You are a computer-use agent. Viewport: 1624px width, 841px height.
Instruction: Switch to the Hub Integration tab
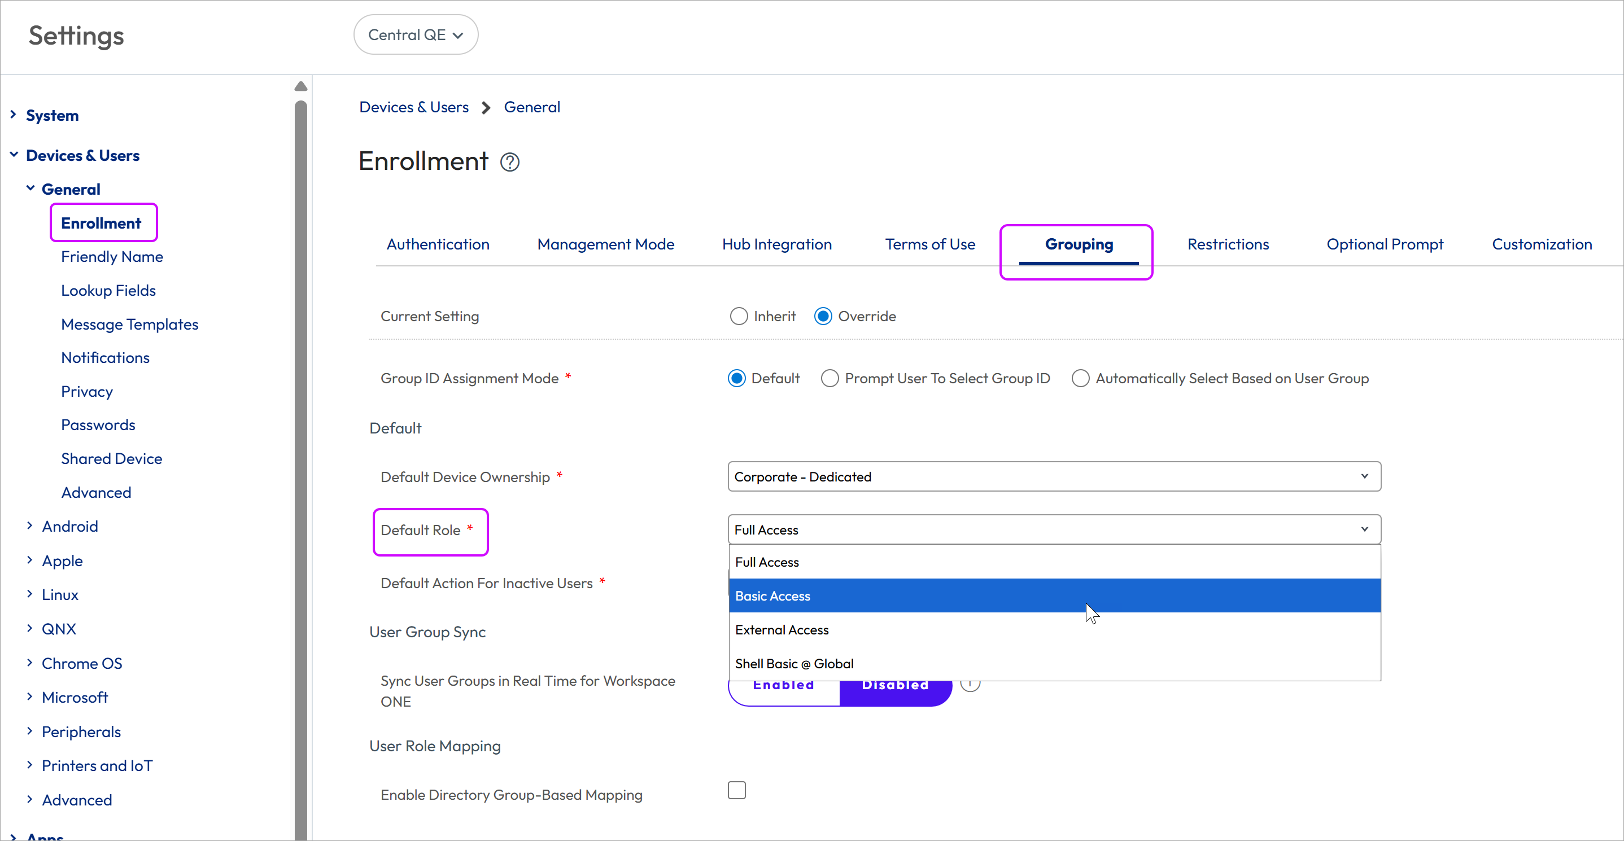point(776,244)
